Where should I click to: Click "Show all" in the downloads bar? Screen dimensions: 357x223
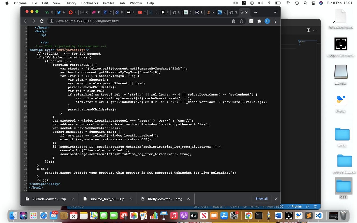[x=261, y=199]
